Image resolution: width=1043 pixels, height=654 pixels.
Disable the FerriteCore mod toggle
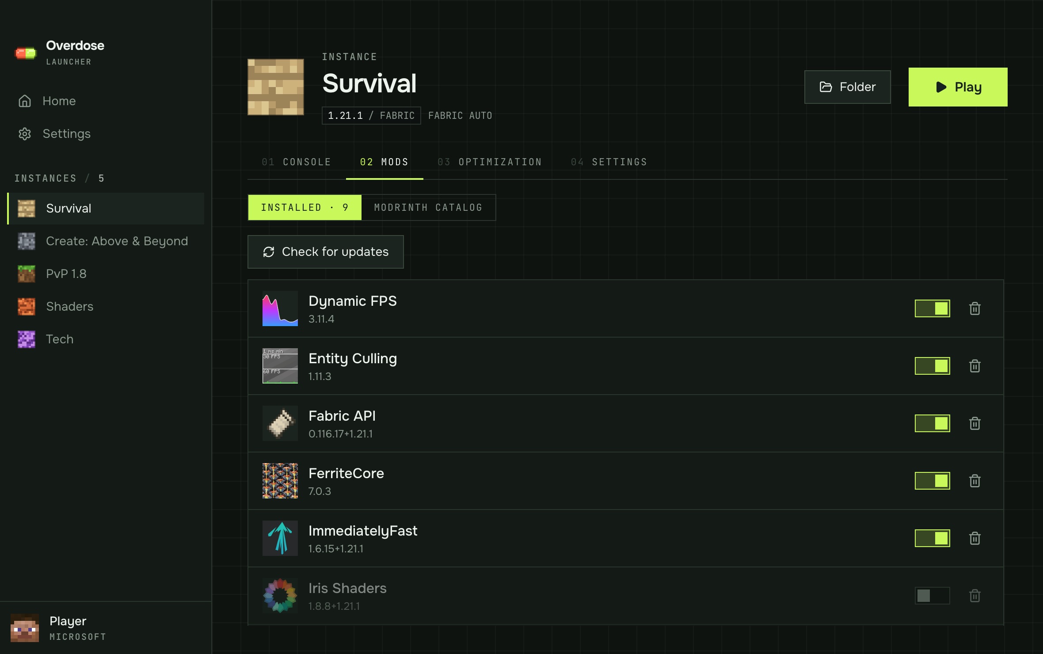click(x=933, y=481)
